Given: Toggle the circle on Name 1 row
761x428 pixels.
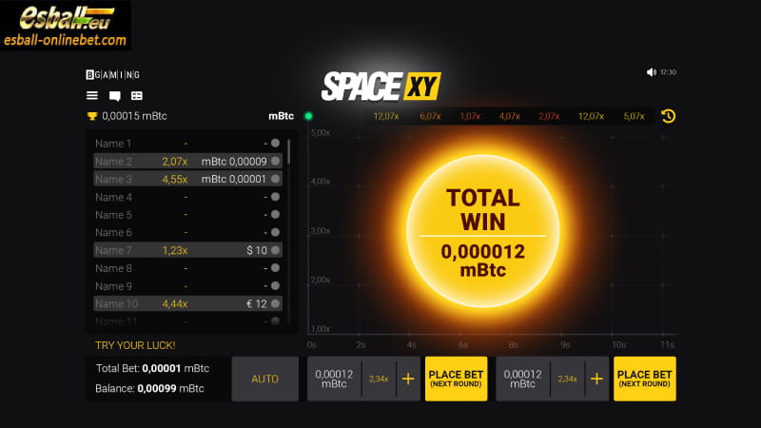Looking at the screenshot, I should point(275,144).
